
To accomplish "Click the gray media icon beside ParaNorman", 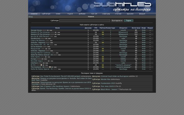I will click(46, 39).
